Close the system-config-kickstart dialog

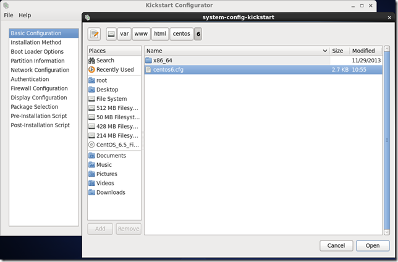389,17
